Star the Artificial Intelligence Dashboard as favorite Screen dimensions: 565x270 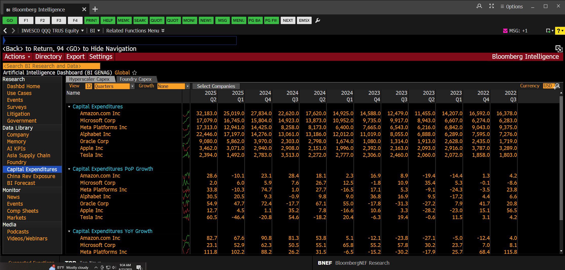pyautogui.click(x=135, y=73)
